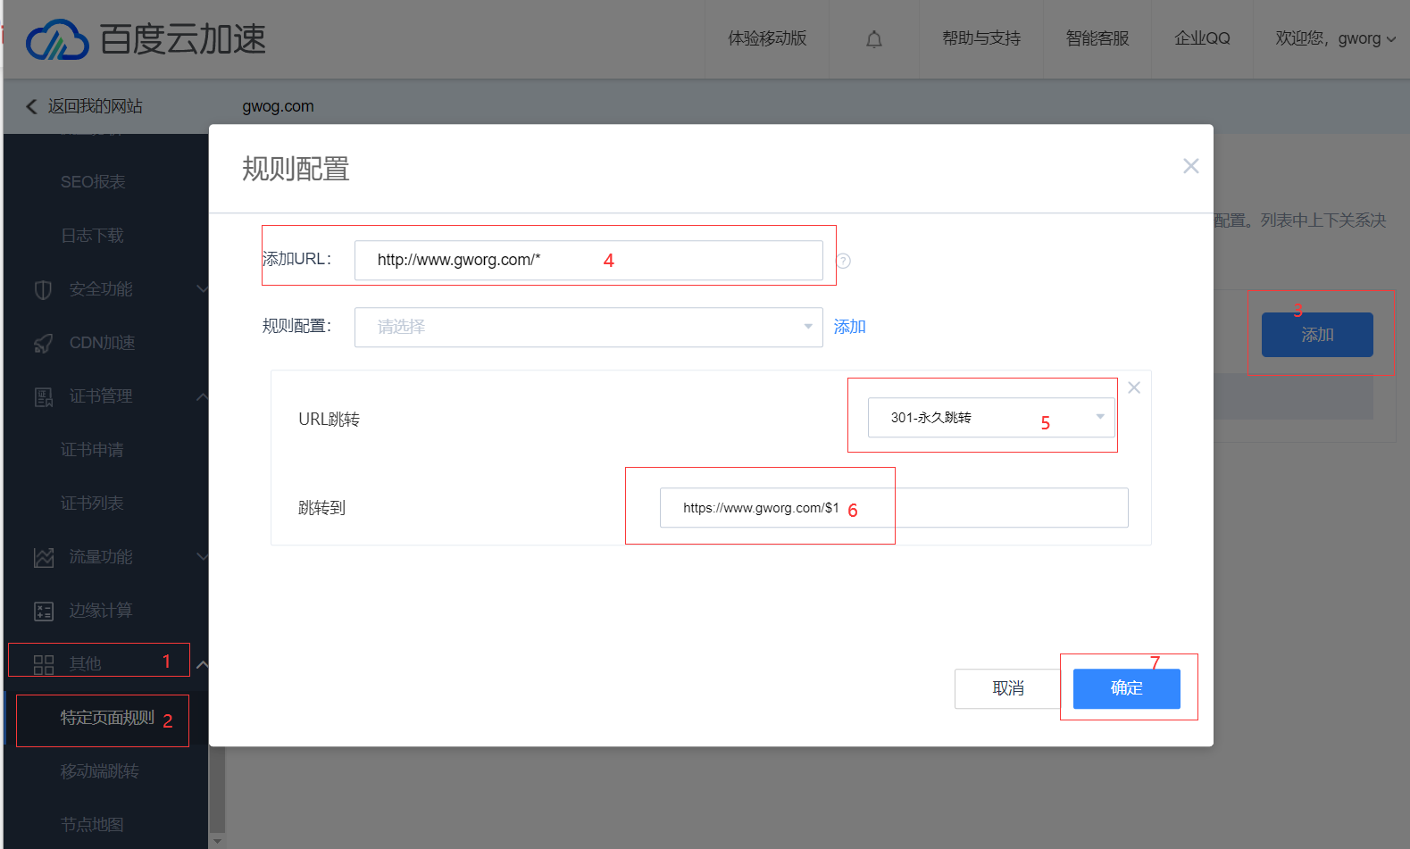The width and height of the screenshot is (1410, 849).
Task: Click the 边缘计算 calculator icon
Action: click(x=43, y=612)
